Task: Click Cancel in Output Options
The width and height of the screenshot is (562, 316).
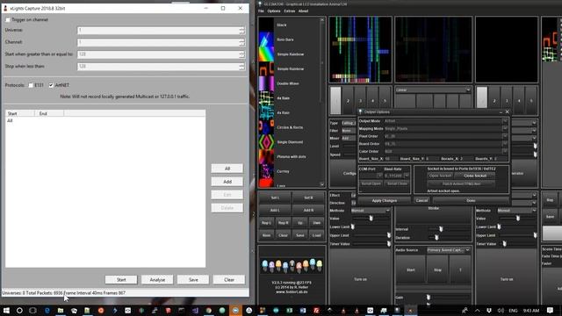Action: coord(421,201)
